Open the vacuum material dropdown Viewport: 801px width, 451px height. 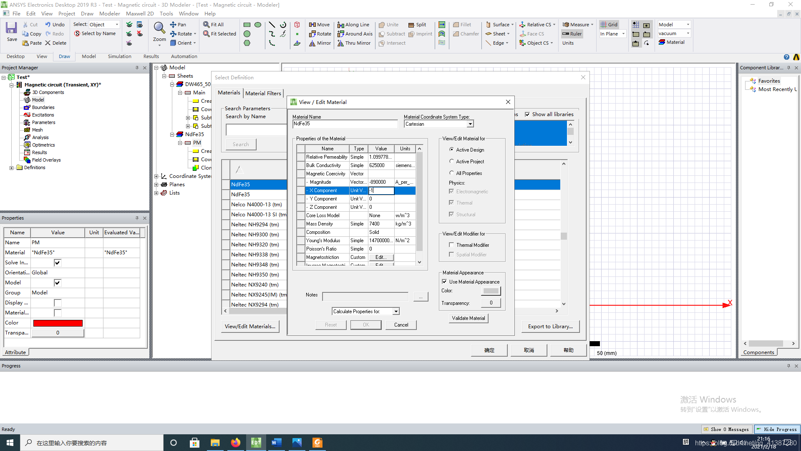[x=674, y=33]
